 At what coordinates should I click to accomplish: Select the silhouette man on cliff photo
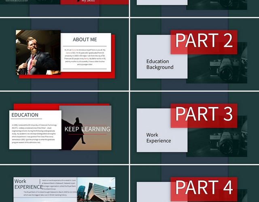click(85, 128)
